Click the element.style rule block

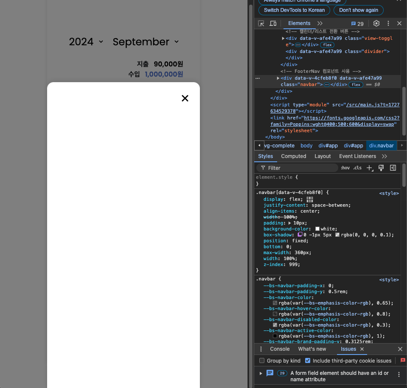[x=327, y=180]
